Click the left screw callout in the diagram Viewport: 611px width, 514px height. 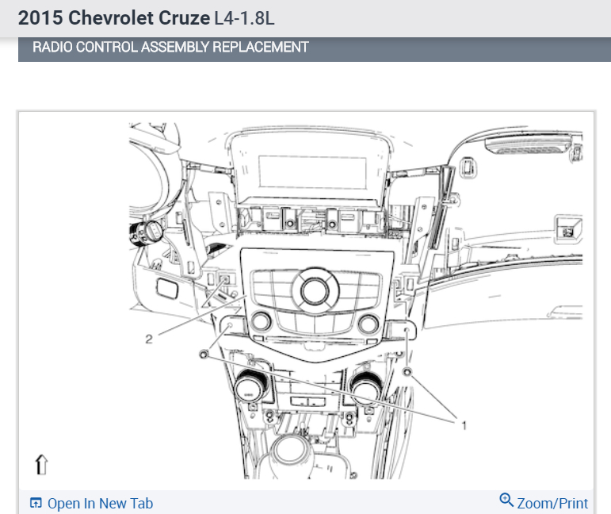point(204,354)
